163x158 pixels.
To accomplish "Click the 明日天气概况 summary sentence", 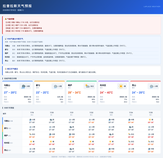I will (x=51, y=72).
